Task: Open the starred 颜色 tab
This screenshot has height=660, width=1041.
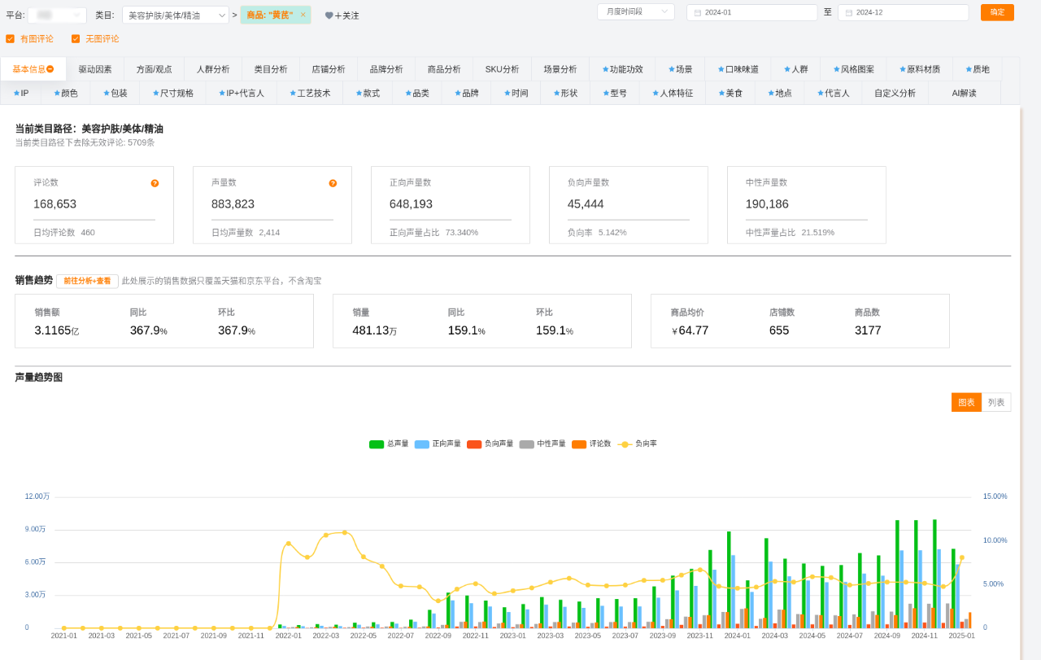Action: 66,93
